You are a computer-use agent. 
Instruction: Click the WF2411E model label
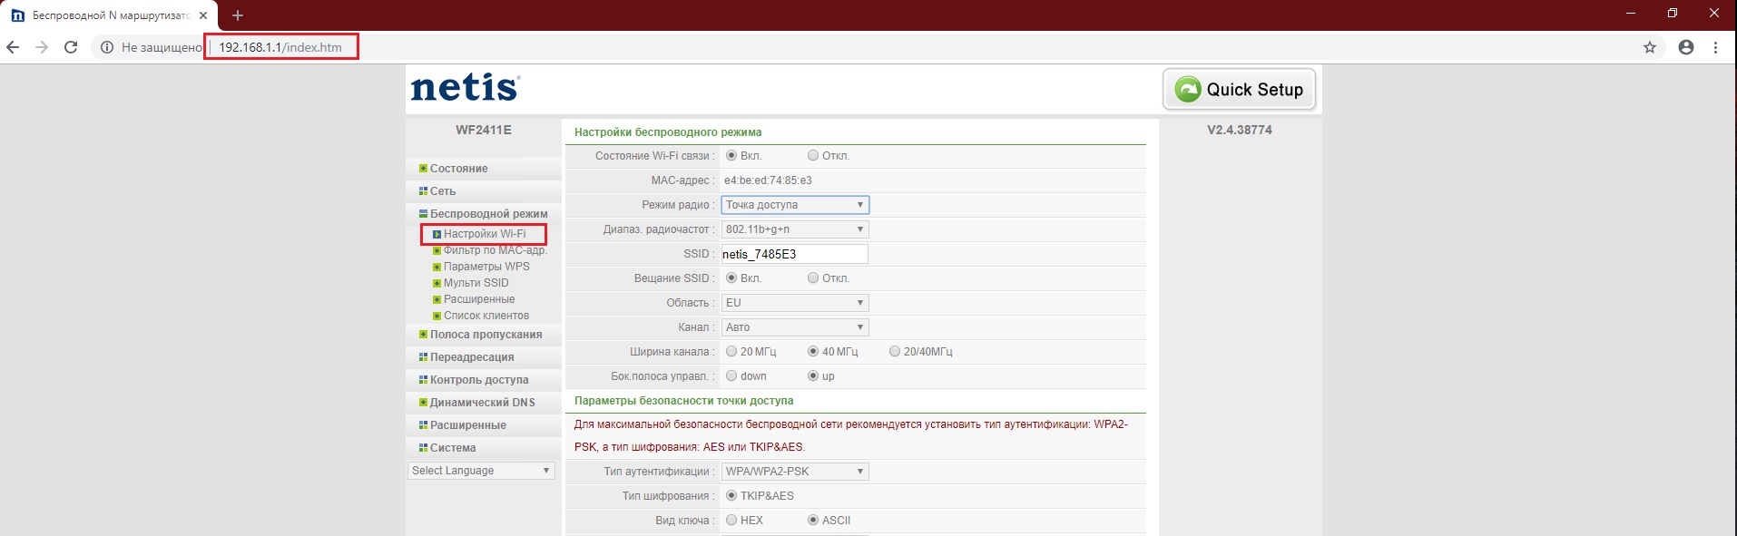pyautogui.click(x=484, y=130)
